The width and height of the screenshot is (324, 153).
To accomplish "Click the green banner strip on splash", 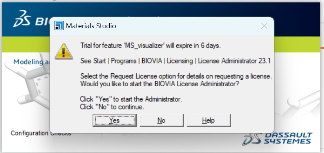I will tap(26, 44).
